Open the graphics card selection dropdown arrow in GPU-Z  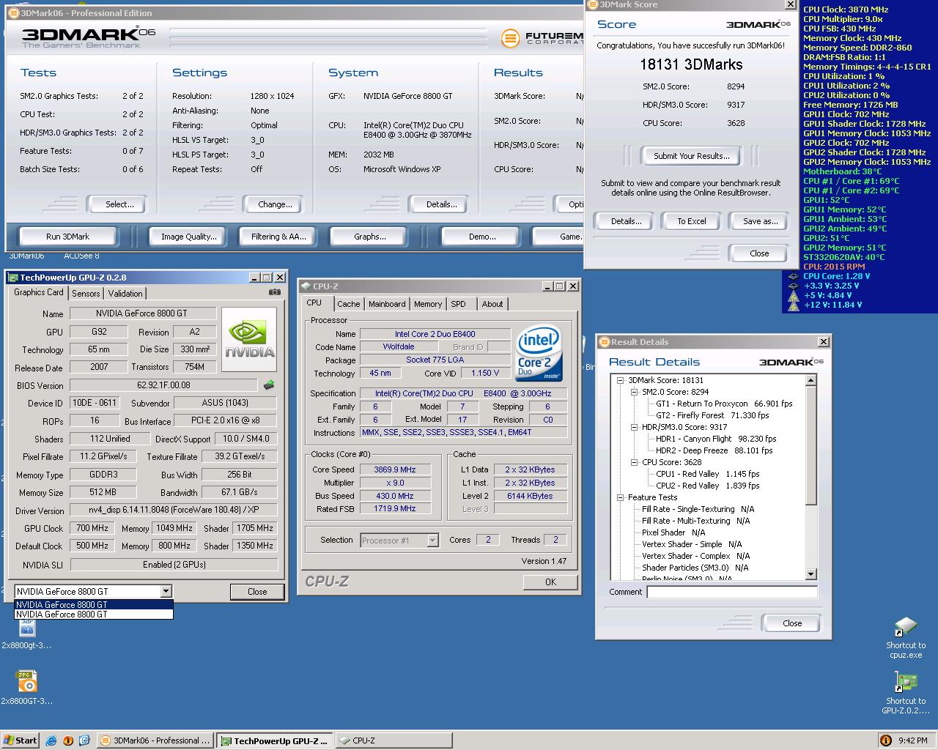click(166, 591)
